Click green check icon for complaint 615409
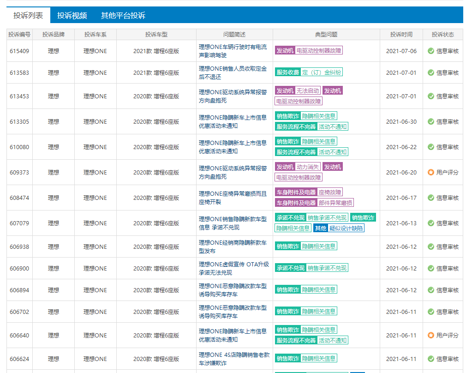 coord(430,51)
